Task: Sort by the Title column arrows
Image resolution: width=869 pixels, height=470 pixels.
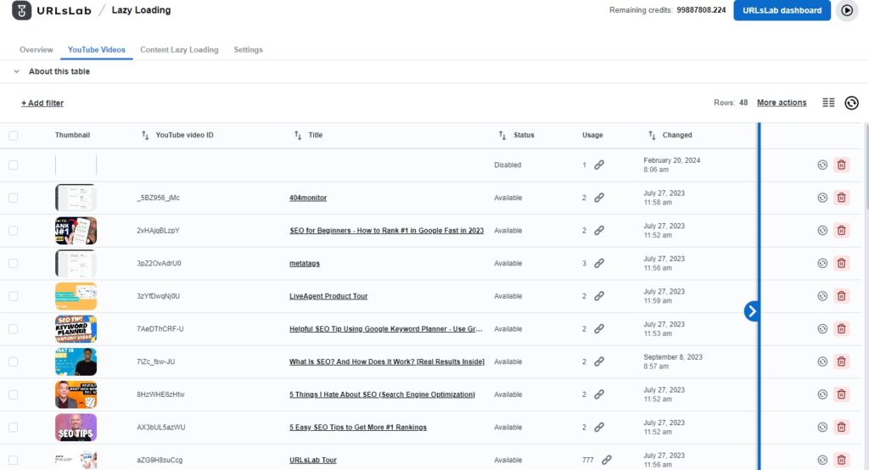Action: (298, 135)
